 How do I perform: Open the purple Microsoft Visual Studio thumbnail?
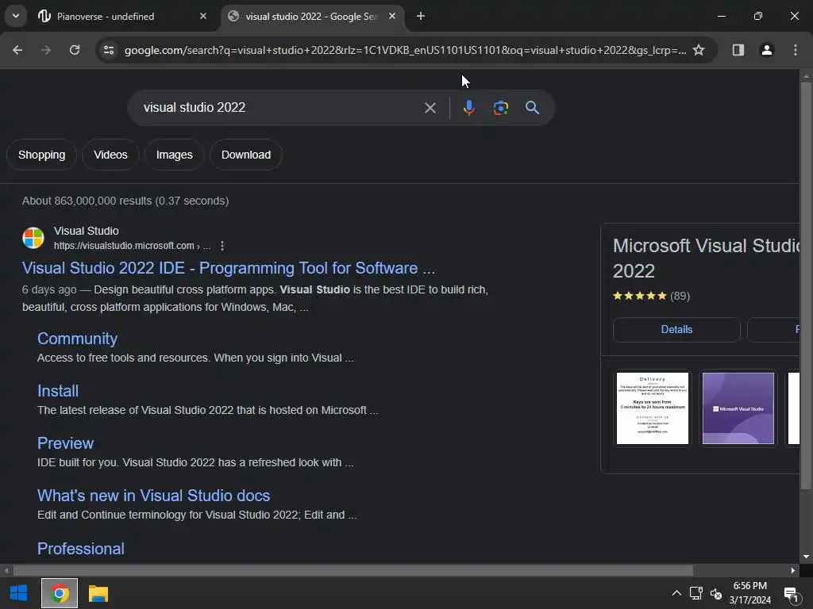click(x=738, y=408)
